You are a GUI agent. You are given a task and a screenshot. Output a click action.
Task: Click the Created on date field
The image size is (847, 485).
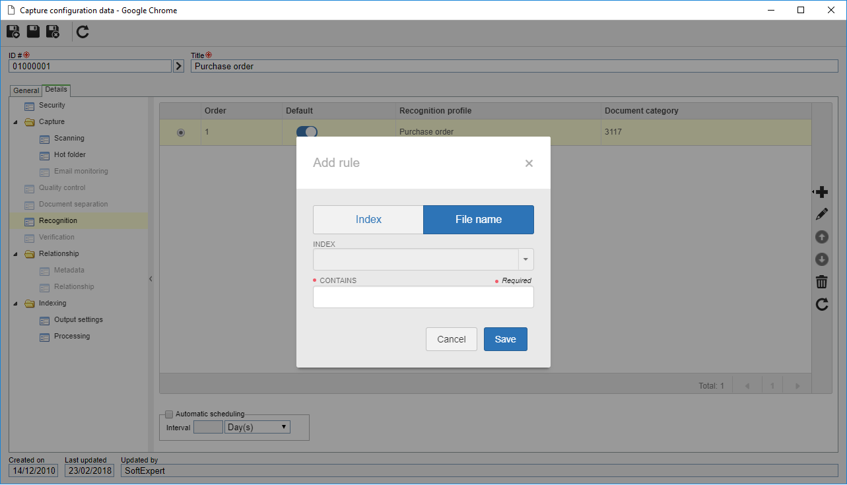[x=33, y=470]
